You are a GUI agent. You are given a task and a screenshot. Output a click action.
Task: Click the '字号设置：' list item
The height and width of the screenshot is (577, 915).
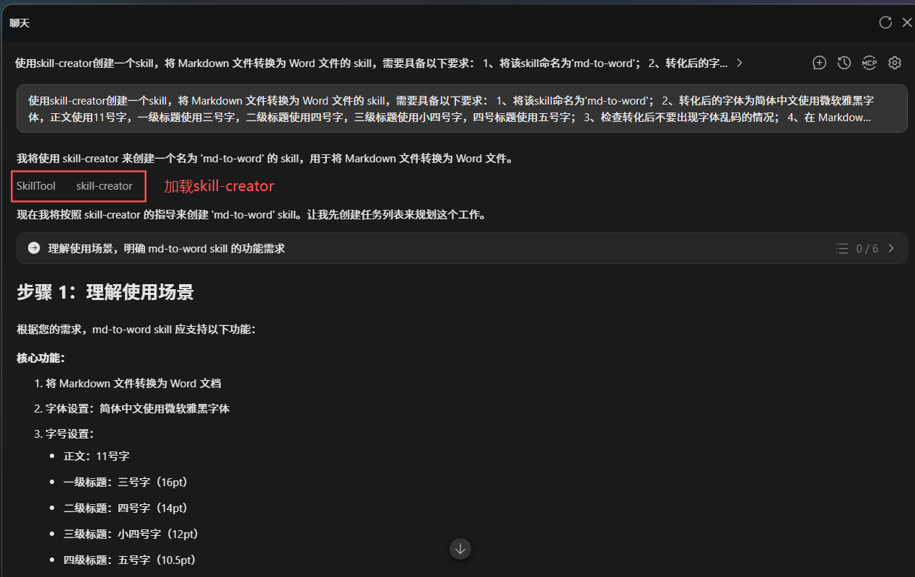69,434
